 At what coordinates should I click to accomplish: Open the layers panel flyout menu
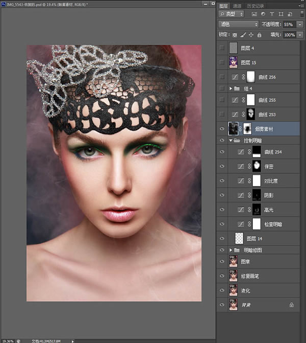(x=301, y=6)
